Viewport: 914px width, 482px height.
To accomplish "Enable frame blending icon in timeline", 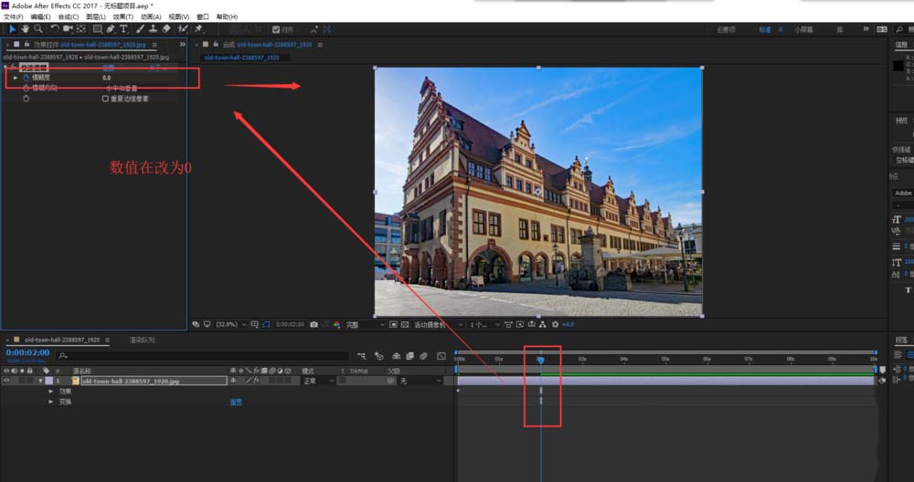I will tap(409, 356).
